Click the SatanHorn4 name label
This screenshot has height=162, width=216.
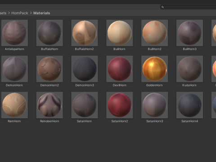tap(190, 121)
